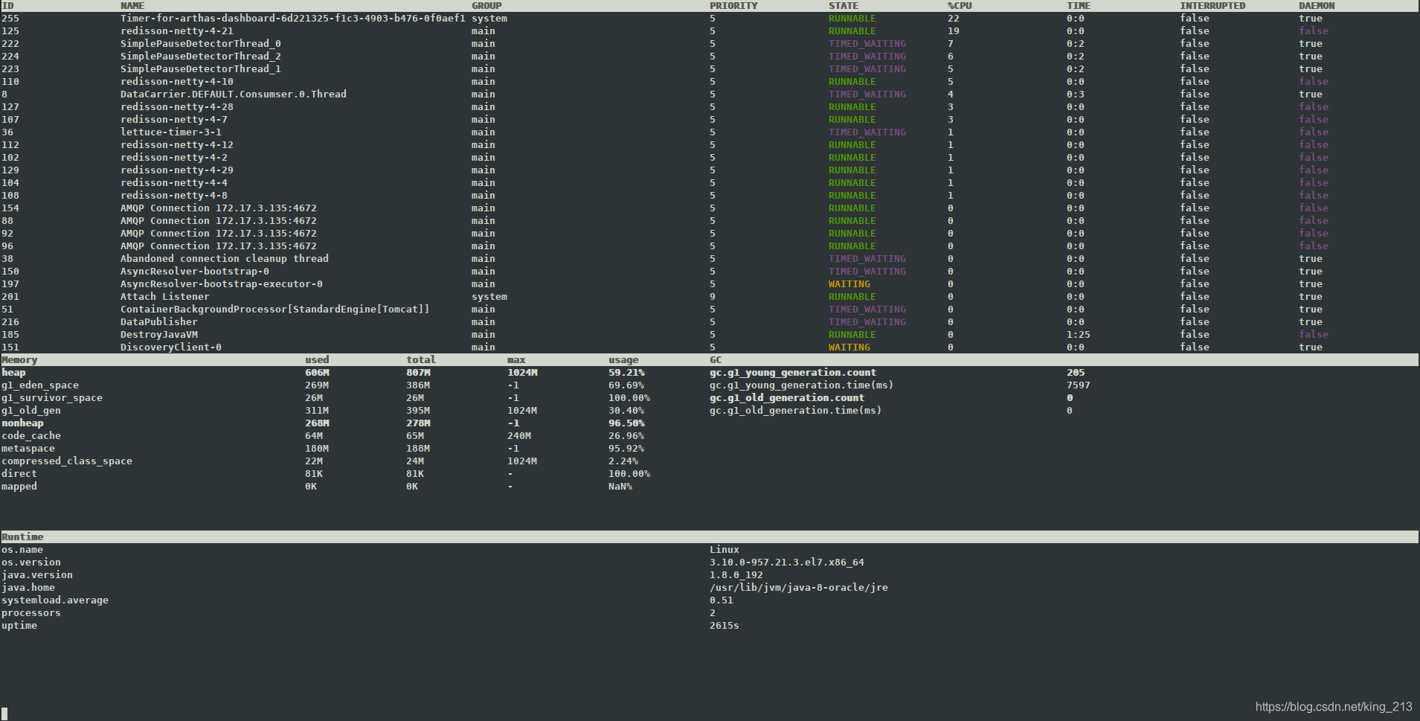Click the TIME column header
This screenshot has width=1420, height=721.
click(1079, 6)
